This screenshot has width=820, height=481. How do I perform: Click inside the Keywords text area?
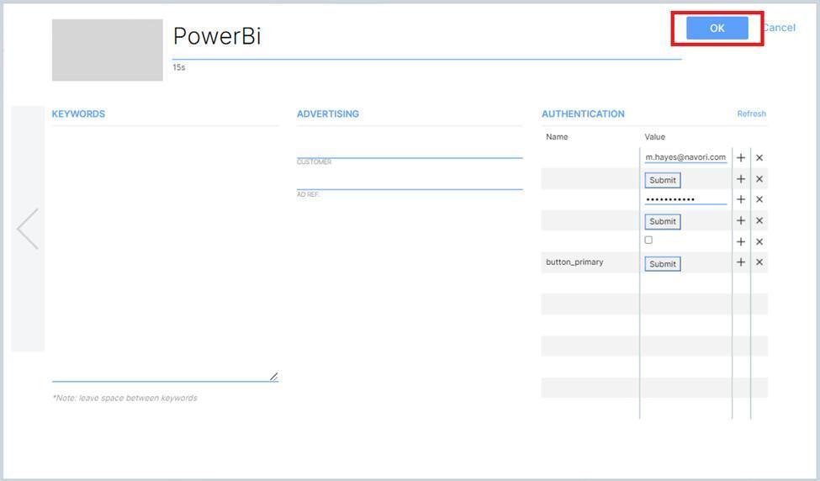point(165,255)
